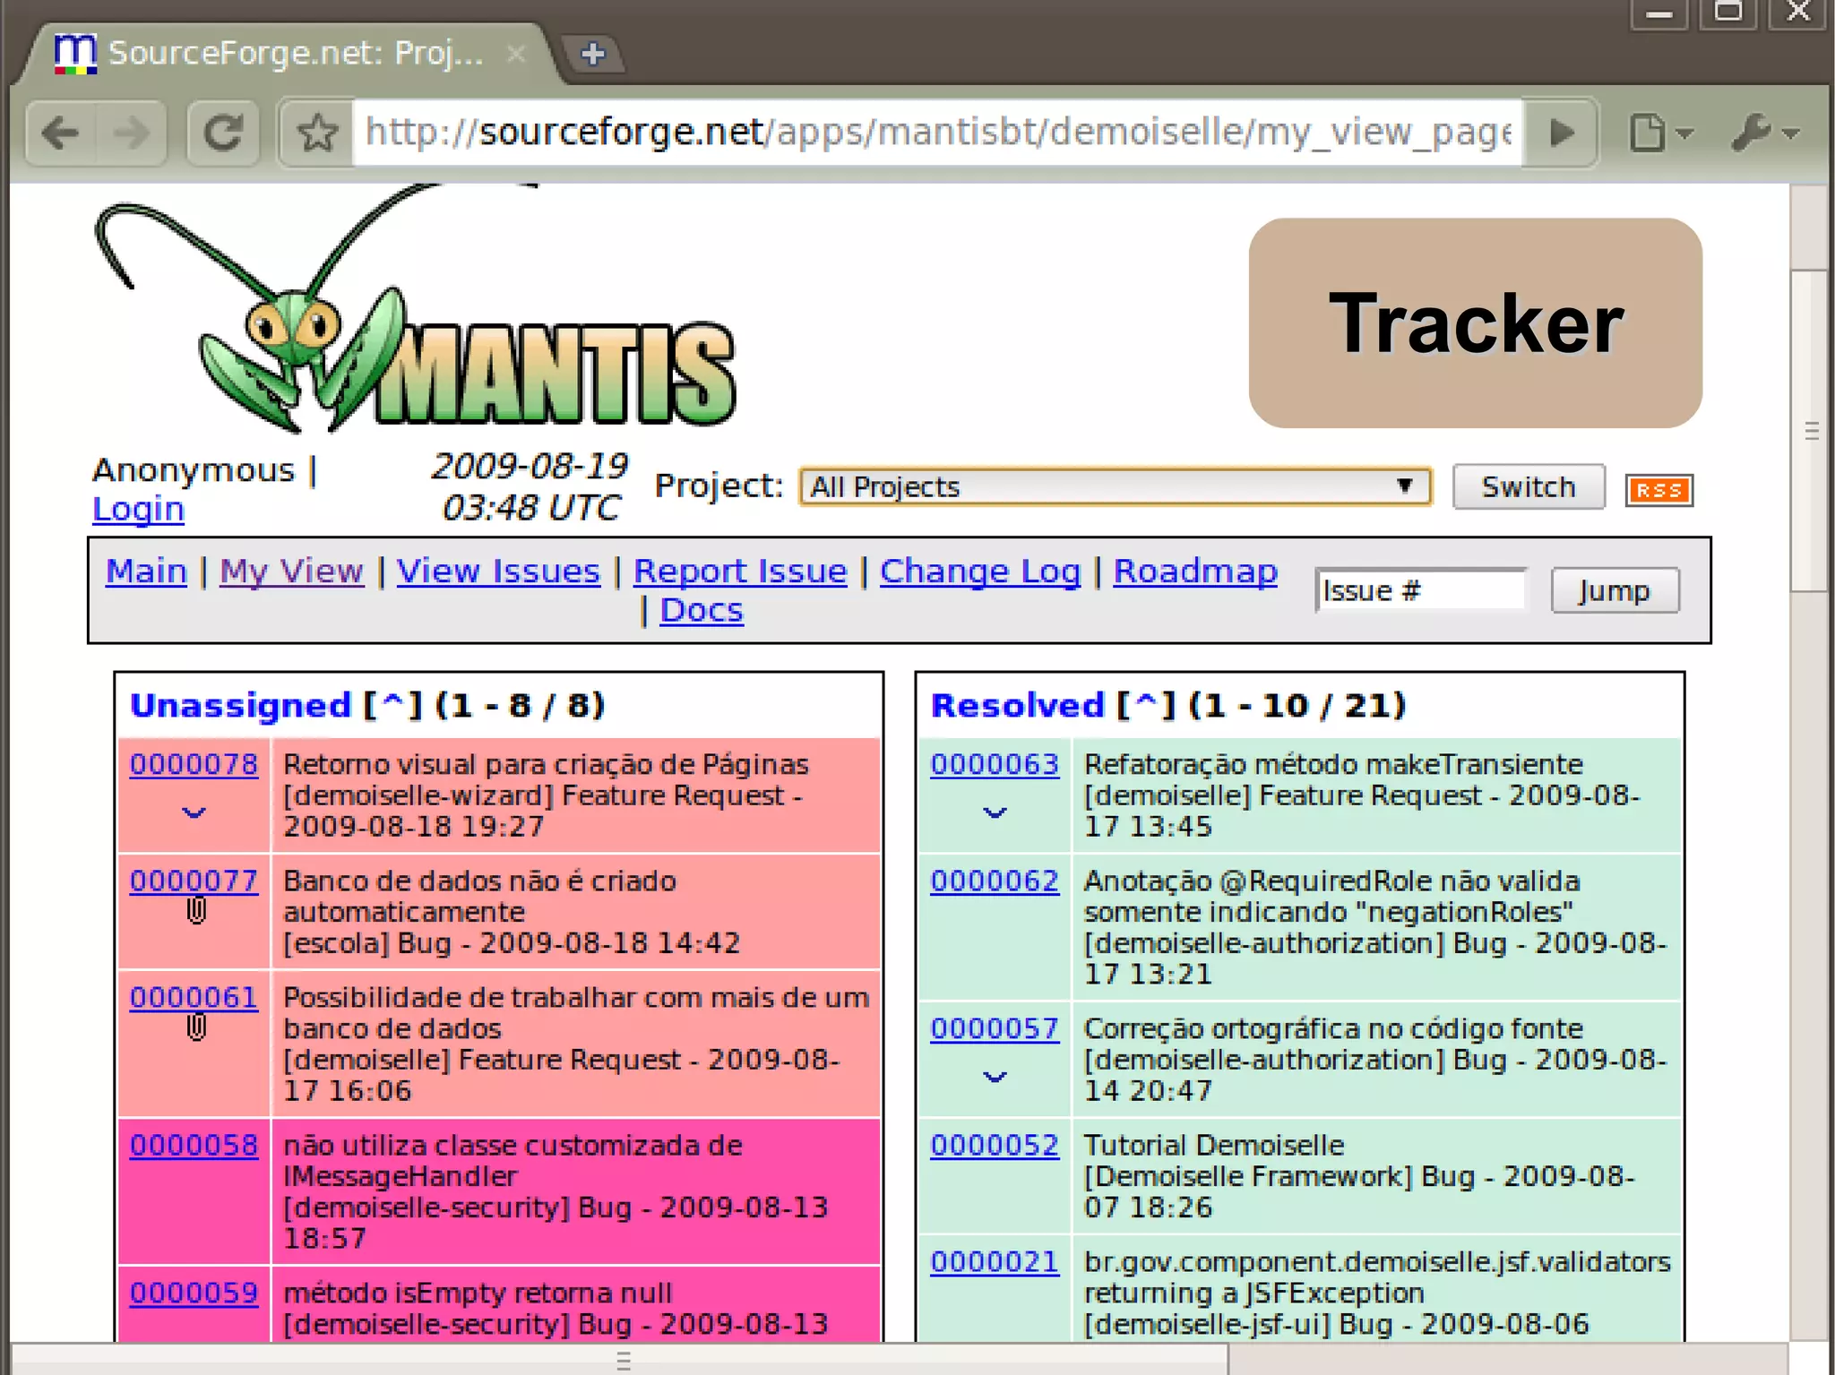Click the attachment paperclip under issue 0000061
Viewport: 1835px width, 1375px height.
(x=196, y=1027)
